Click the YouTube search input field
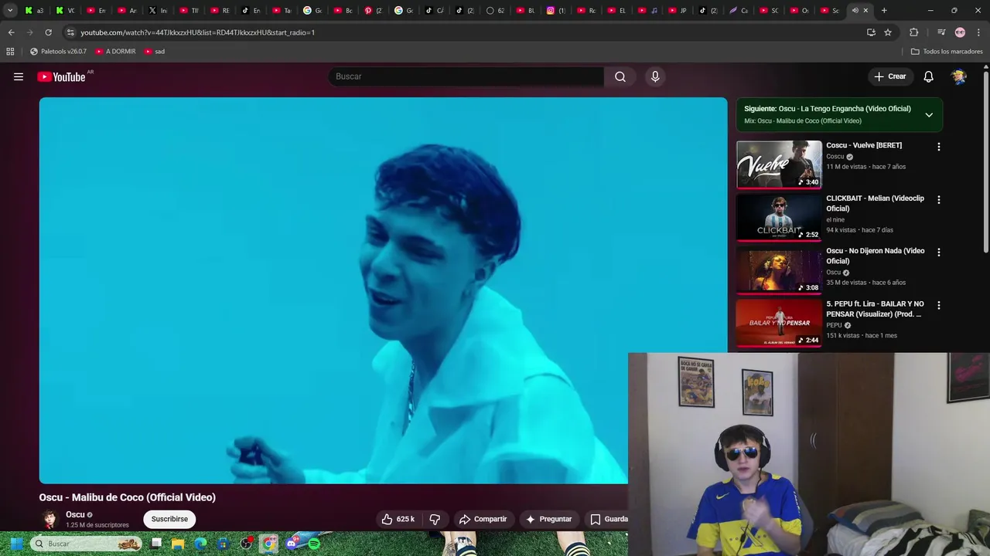Viewport: 990px width, 556px height. 466,76
